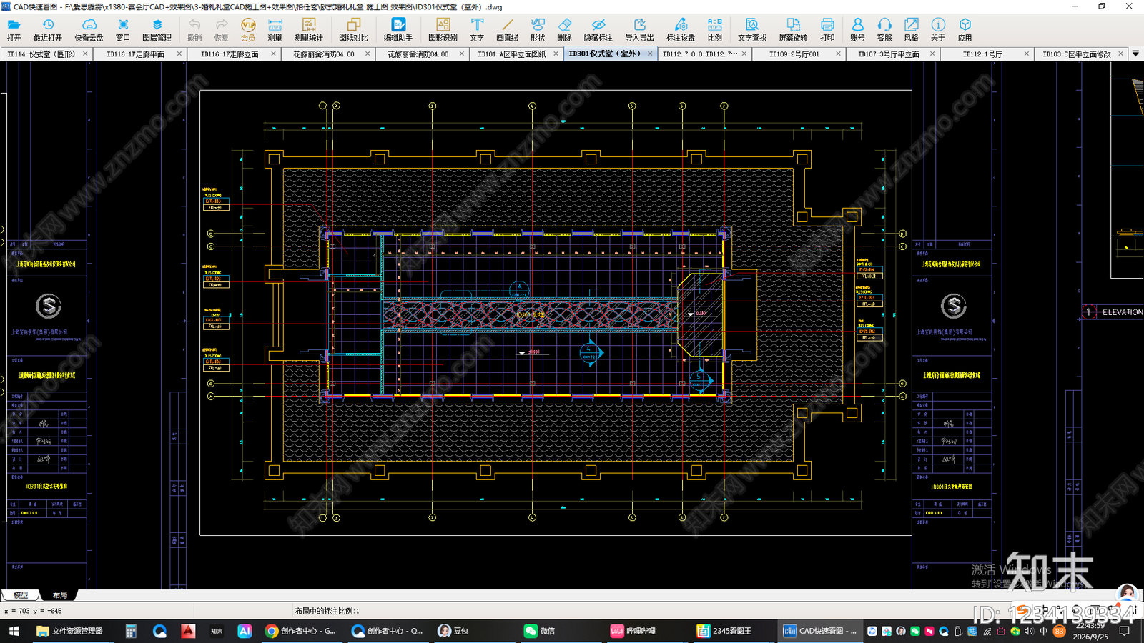Close the ID116-1F走廊平面 tab
Viewport: 1144px width, 643px height.
[x=179, y=54]
